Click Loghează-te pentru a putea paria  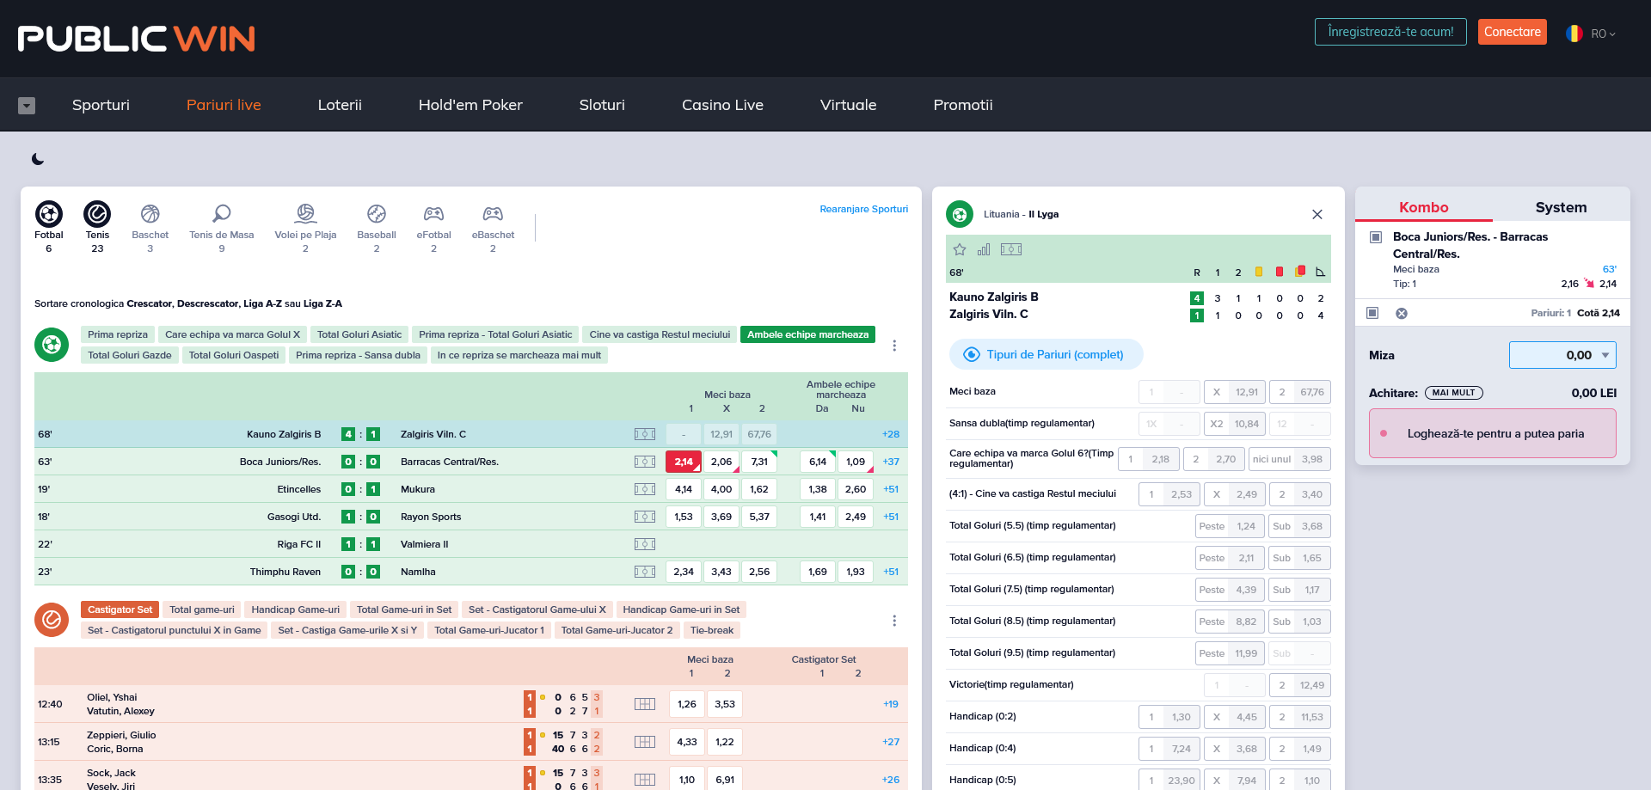point(1493,433)
